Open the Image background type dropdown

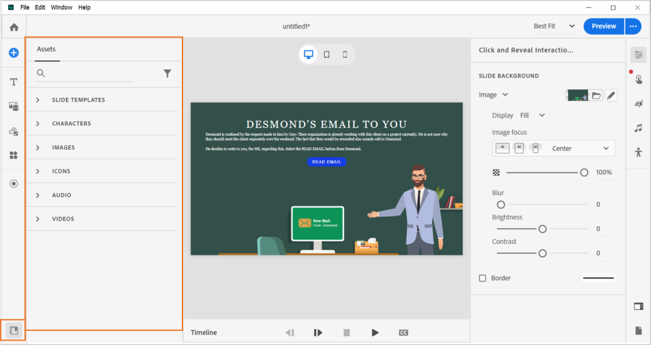pyautogui.click(x=493, y=95)
